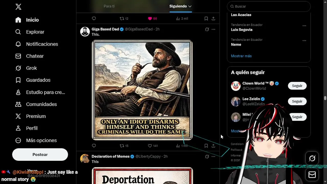The width and height of the screenshot is (327, 184).
Task: Click the Buscar search field
Action: [269, 6]
